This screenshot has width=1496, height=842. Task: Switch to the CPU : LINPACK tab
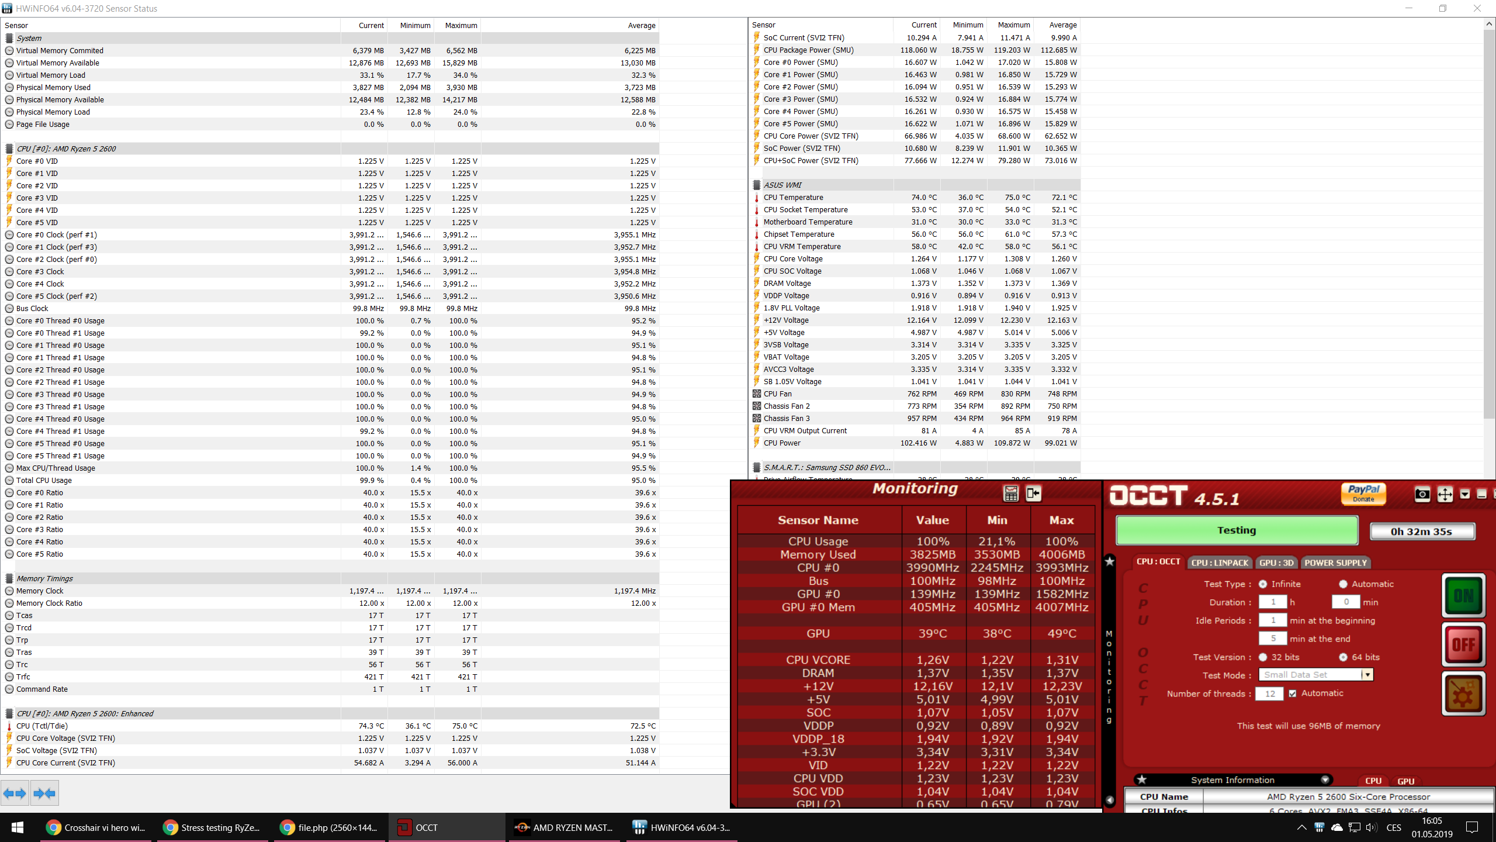1219,563
